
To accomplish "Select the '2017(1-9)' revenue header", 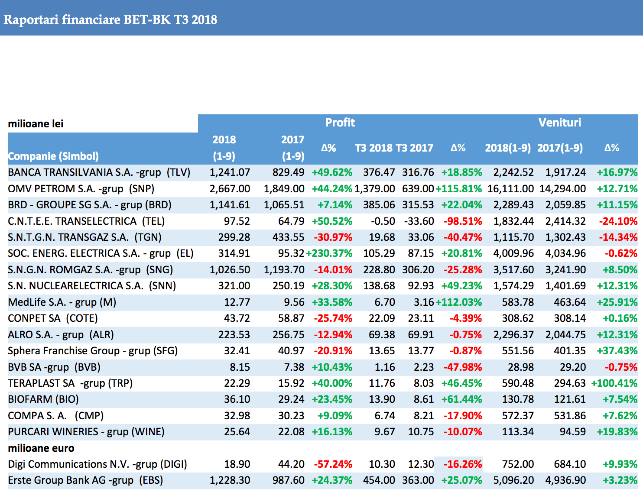I will pyautogui.click(x=560, y=148).
